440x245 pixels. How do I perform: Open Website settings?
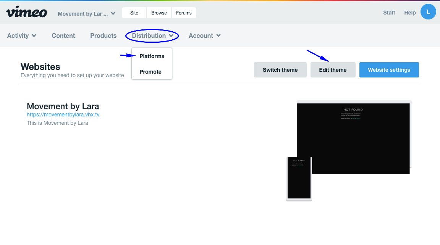pos(389,70)
